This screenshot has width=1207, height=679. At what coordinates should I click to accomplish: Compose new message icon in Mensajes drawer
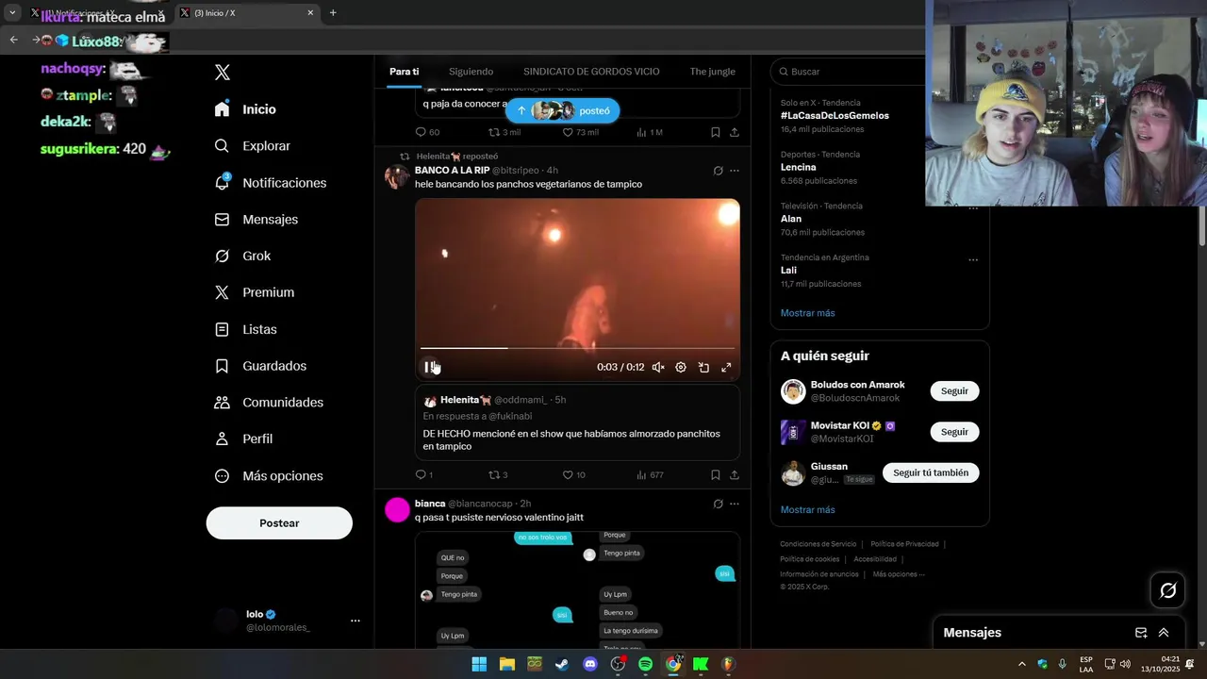click(1141, 633)
